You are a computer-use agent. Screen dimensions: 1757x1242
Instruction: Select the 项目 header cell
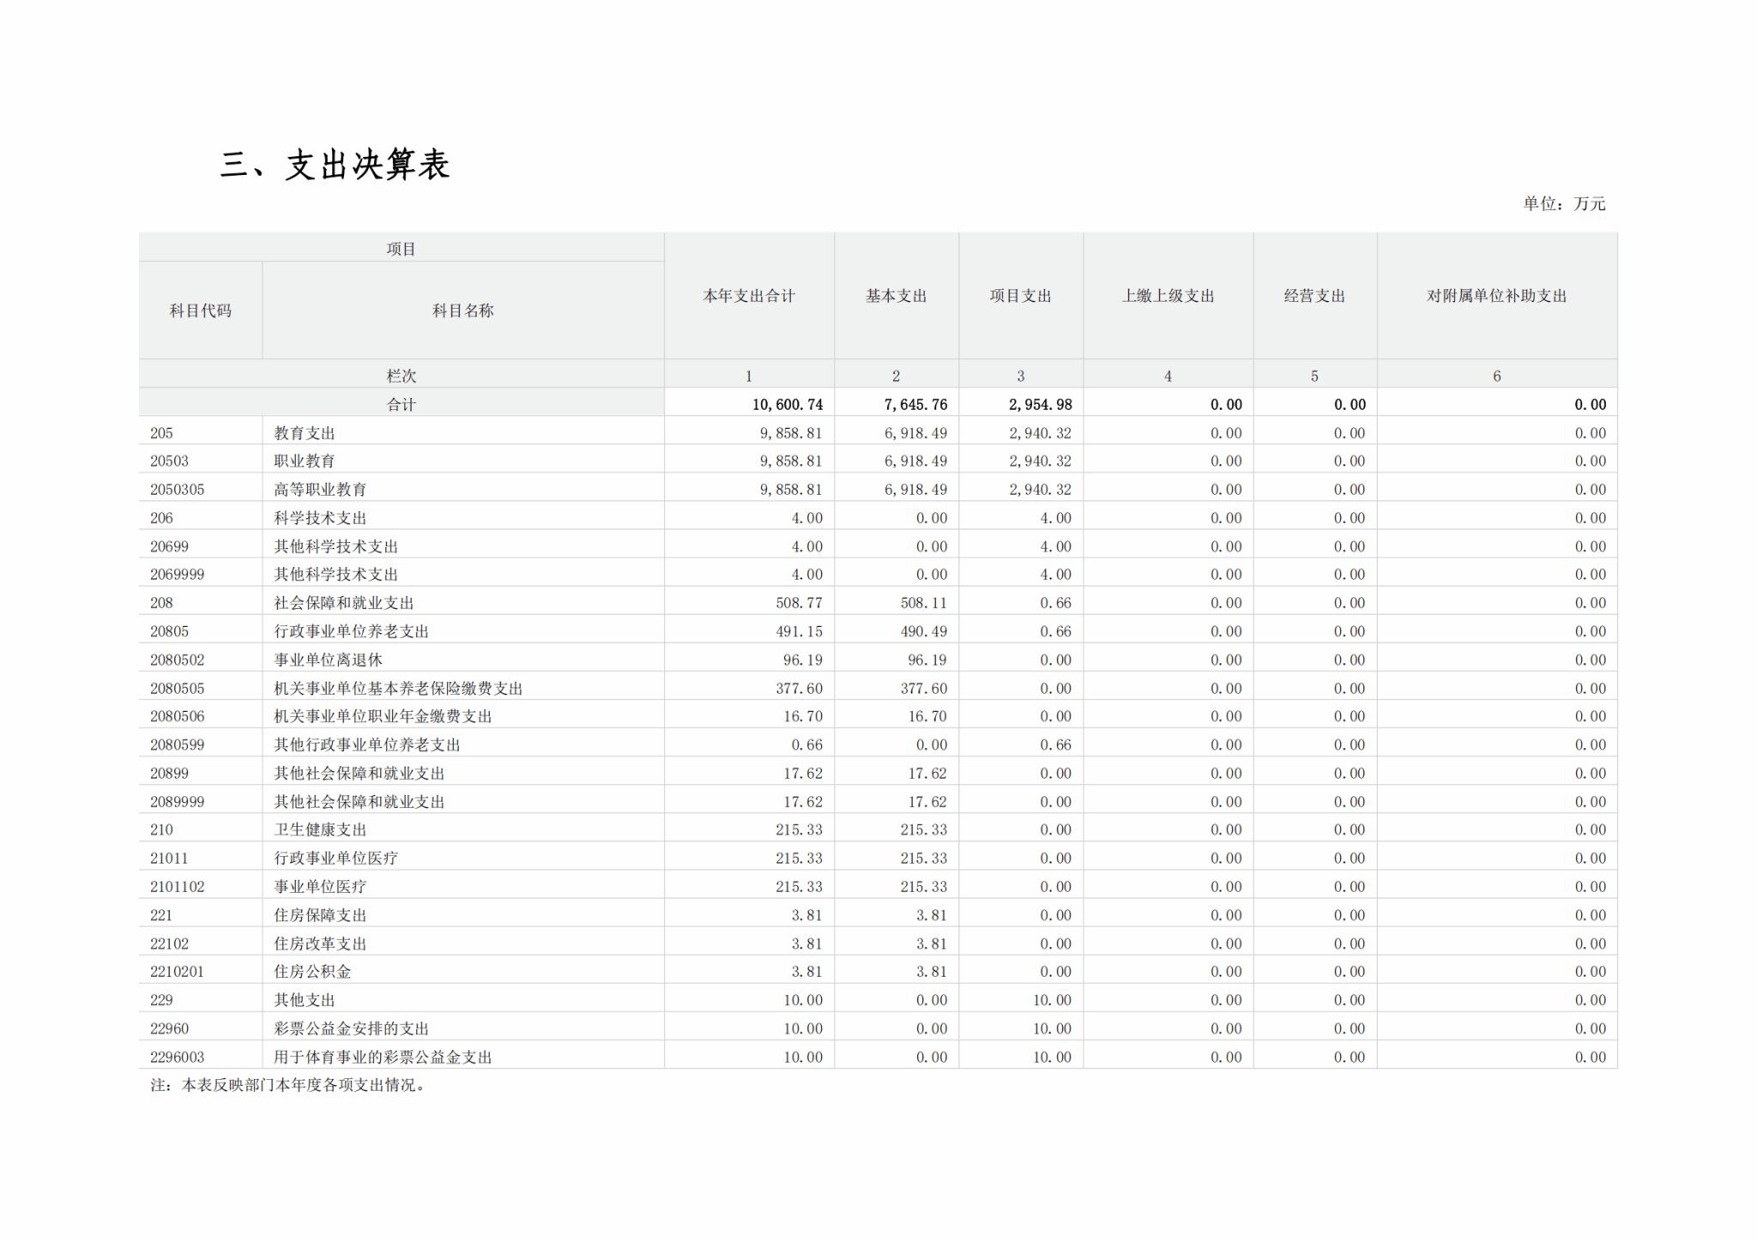[401, 249]
